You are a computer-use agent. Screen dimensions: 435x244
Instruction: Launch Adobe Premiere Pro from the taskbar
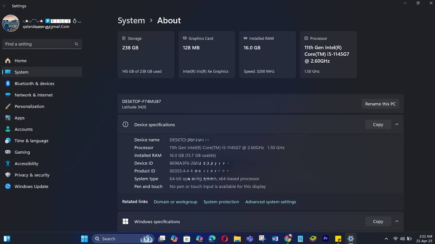325,239
